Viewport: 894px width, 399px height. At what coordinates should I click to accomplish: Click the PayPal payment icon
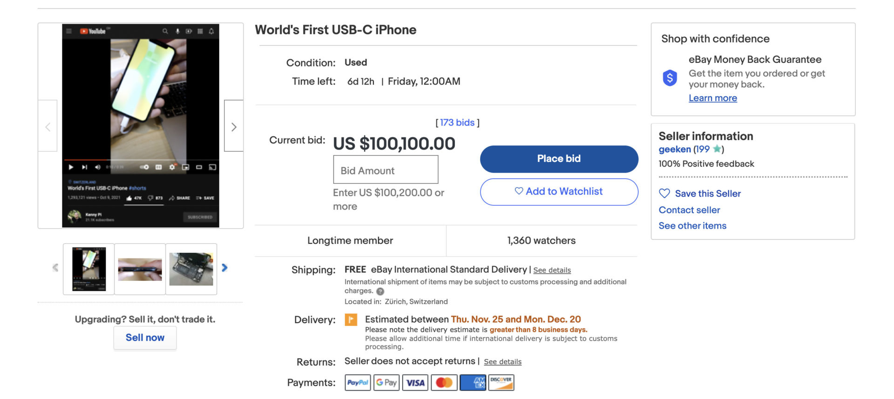pos(358,383)
